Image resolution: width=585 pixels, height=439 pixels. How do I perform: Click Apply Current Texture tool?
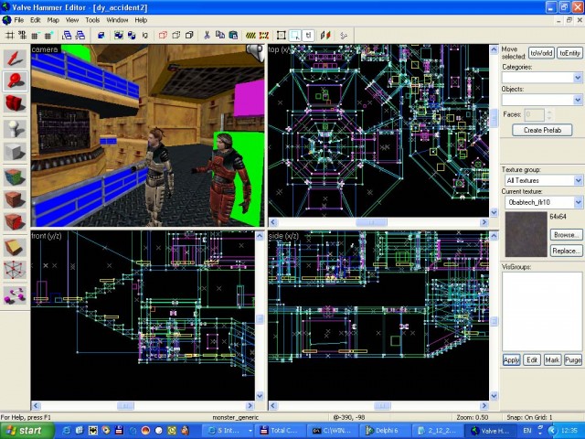point(15,199)
